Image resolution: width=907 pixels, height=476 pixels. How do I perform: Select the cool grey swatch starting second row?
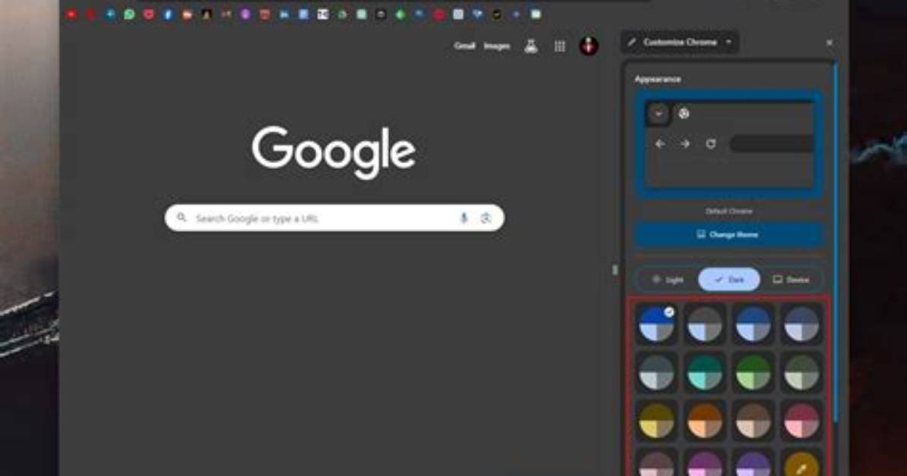coord(657,372)
